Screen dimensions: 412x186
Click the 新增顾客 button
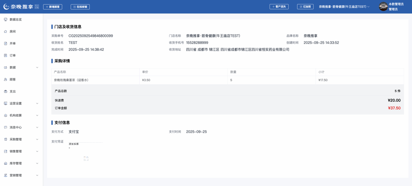pyautogui.click(x=53, y=7)
